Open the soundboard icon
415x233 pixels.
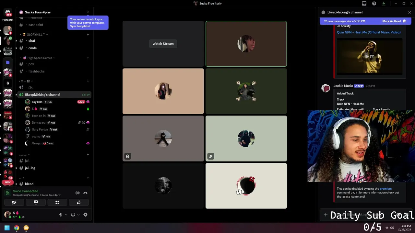click(79, 202)
